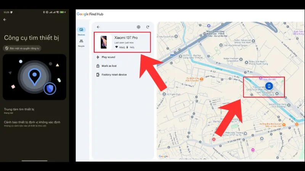Click the Xiaomi 13T Pro phone thumbnail

[103, 42]
